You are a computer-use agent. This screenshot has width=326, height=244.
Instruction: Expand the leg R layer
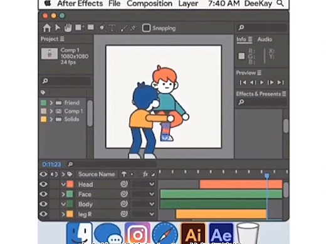click(x=63, y=214)
